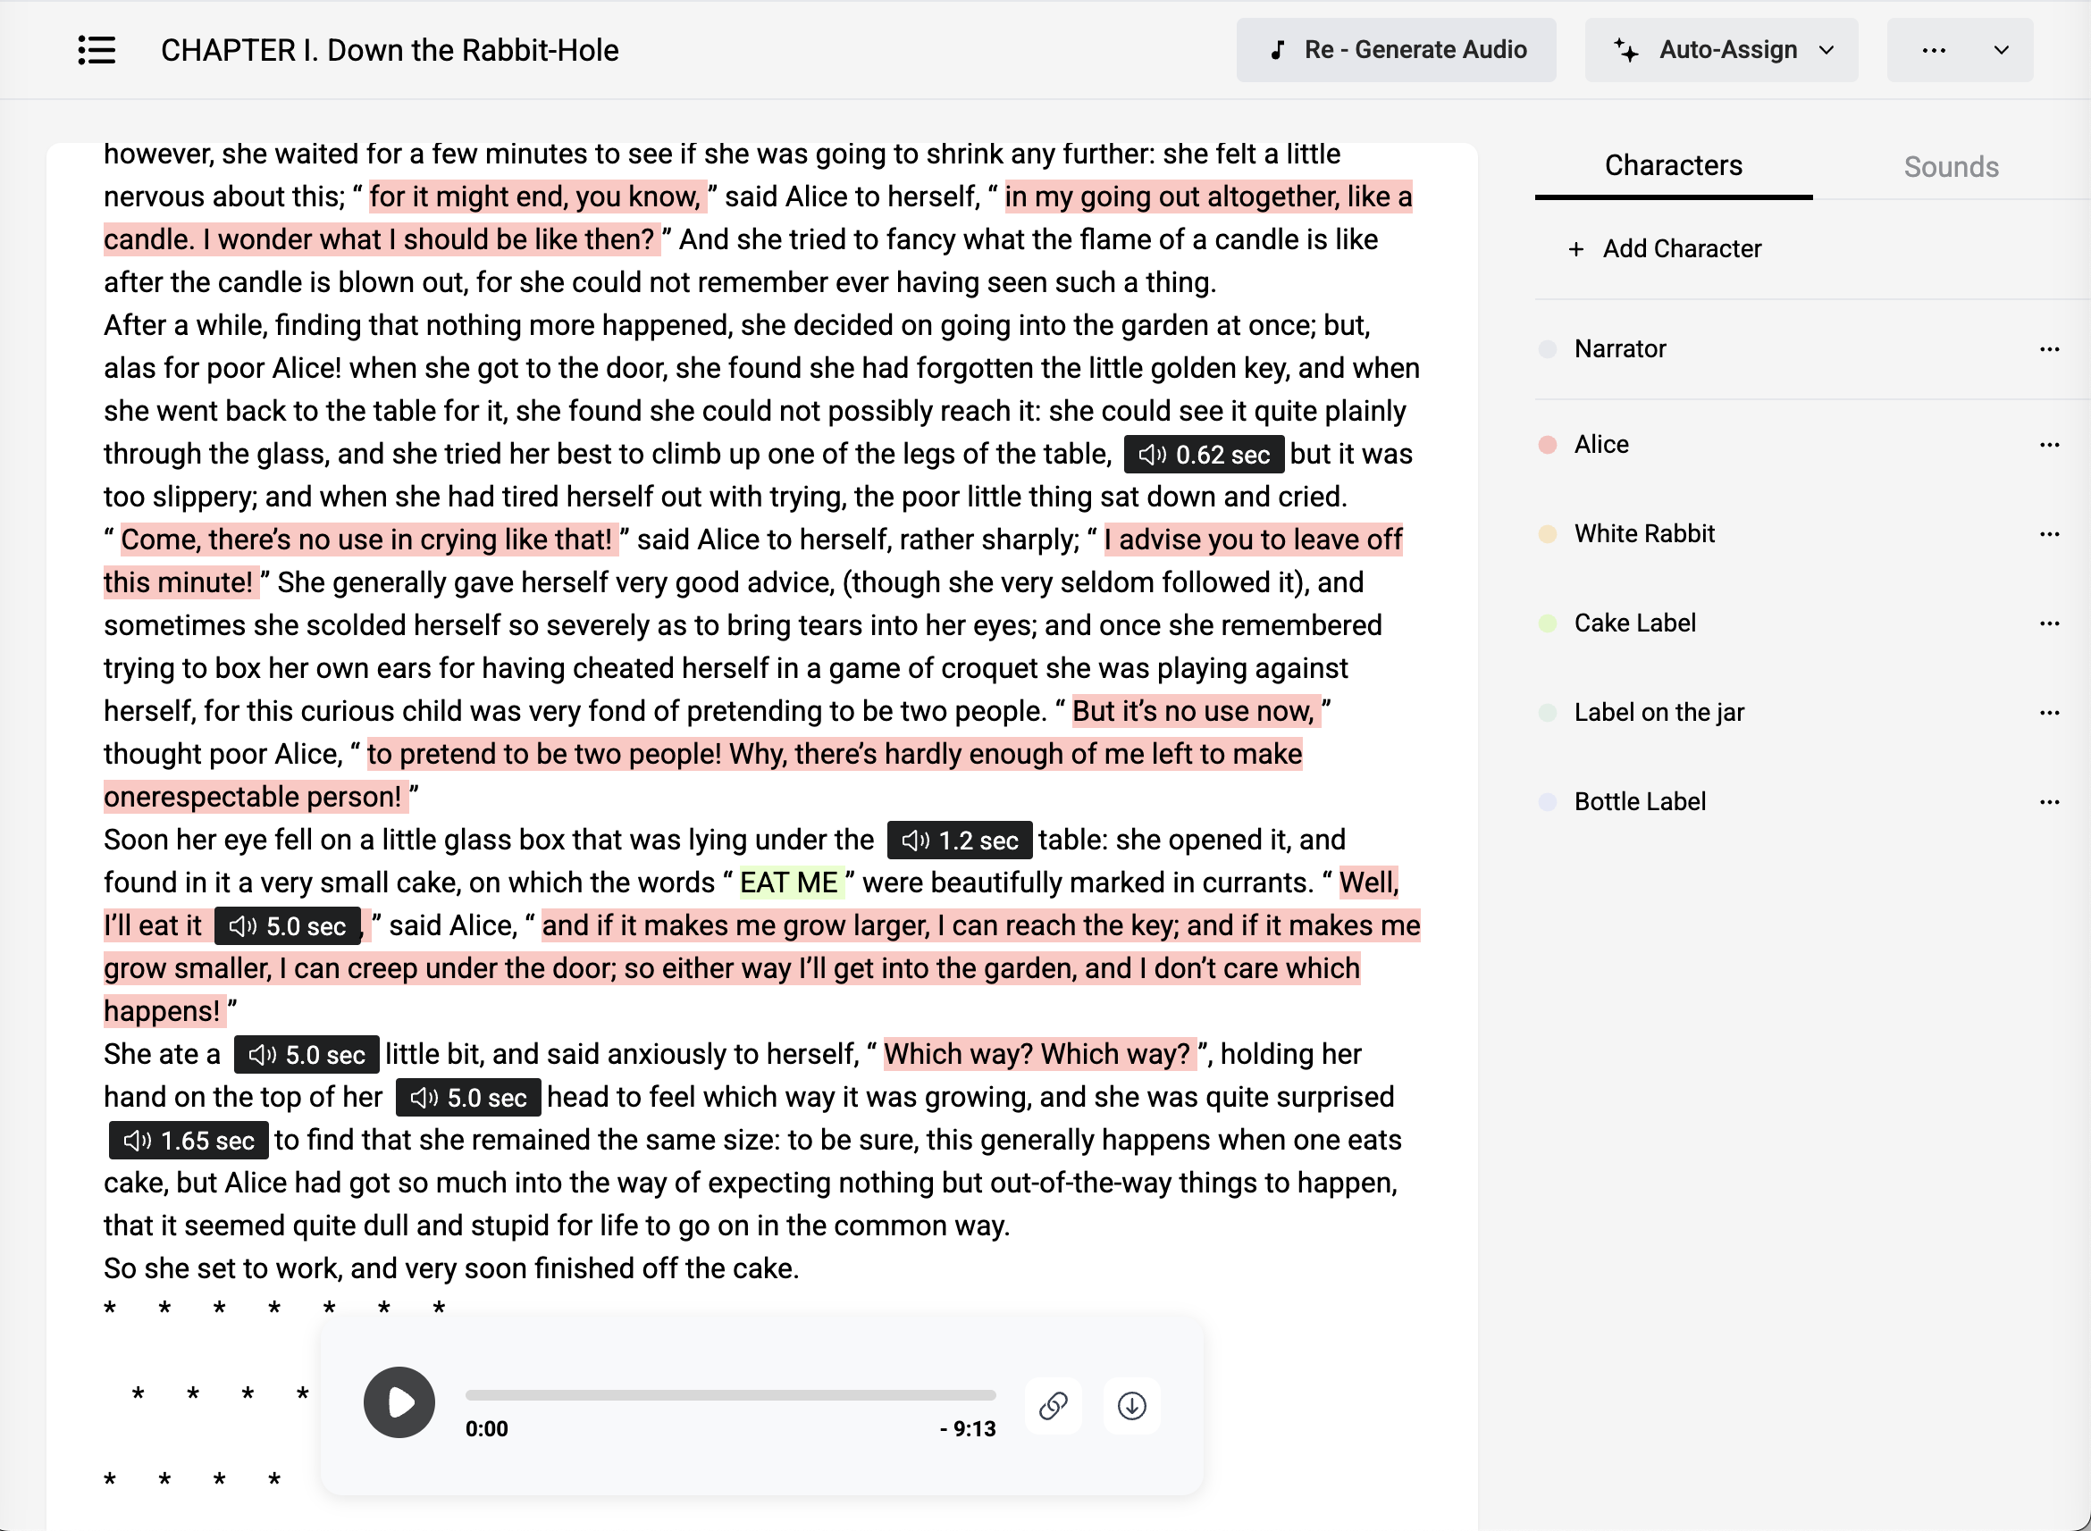Click the audio player play button
2091x1531 pixels.
(x=399, y=1402)
